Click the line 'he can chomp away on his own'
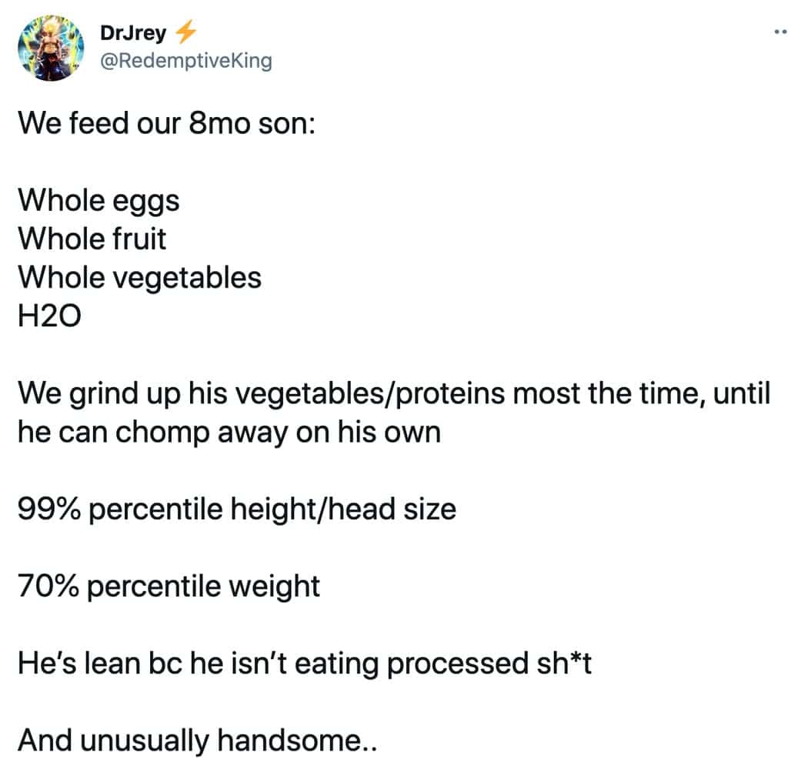 pos(229,432)
